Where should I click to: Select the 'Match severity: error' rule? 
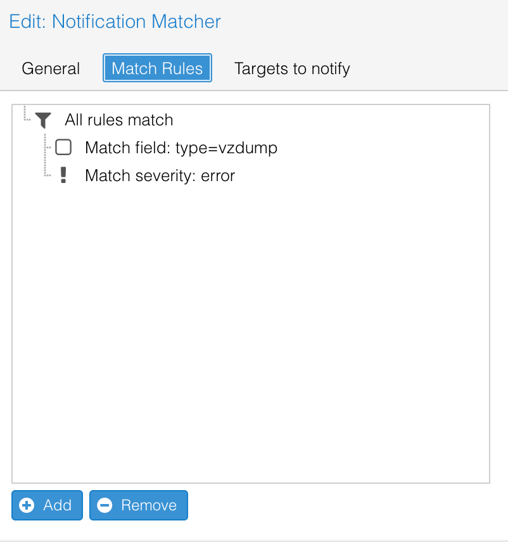159,175
